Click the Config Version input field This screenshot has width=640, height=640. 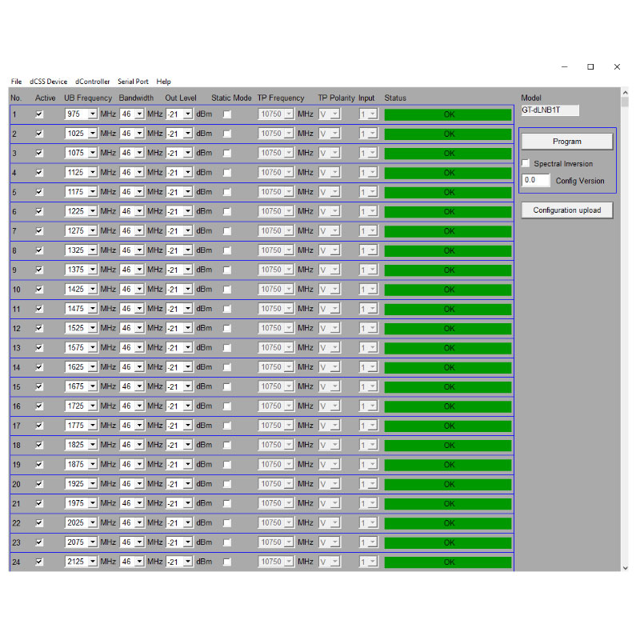[x=535, y=180]
